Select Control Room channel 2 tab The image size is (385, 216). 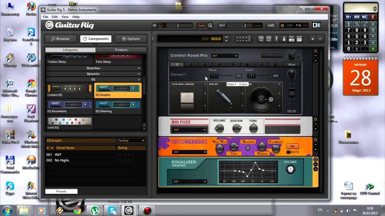(x=191, y=64)
